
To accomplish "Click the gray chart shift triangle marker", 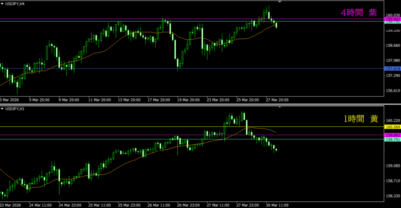I will click(280, 2).
